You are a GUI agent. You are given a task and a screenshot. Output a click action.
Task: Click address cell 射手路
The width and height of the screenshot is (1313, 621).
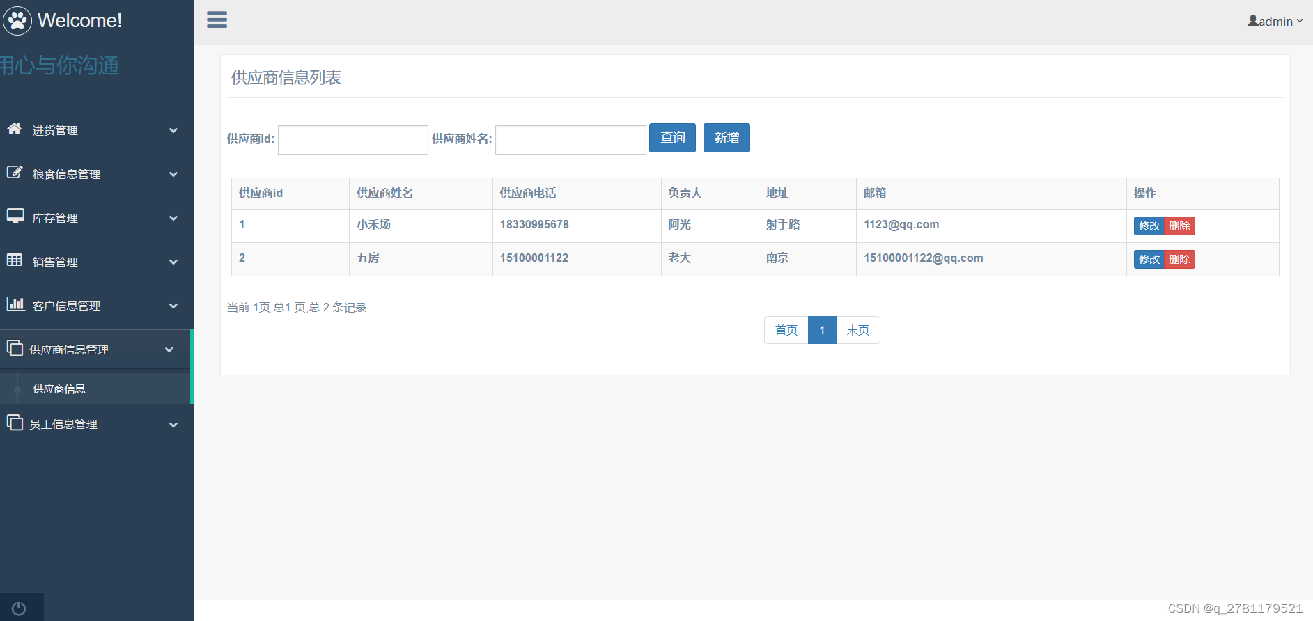[x=783, y=224]
